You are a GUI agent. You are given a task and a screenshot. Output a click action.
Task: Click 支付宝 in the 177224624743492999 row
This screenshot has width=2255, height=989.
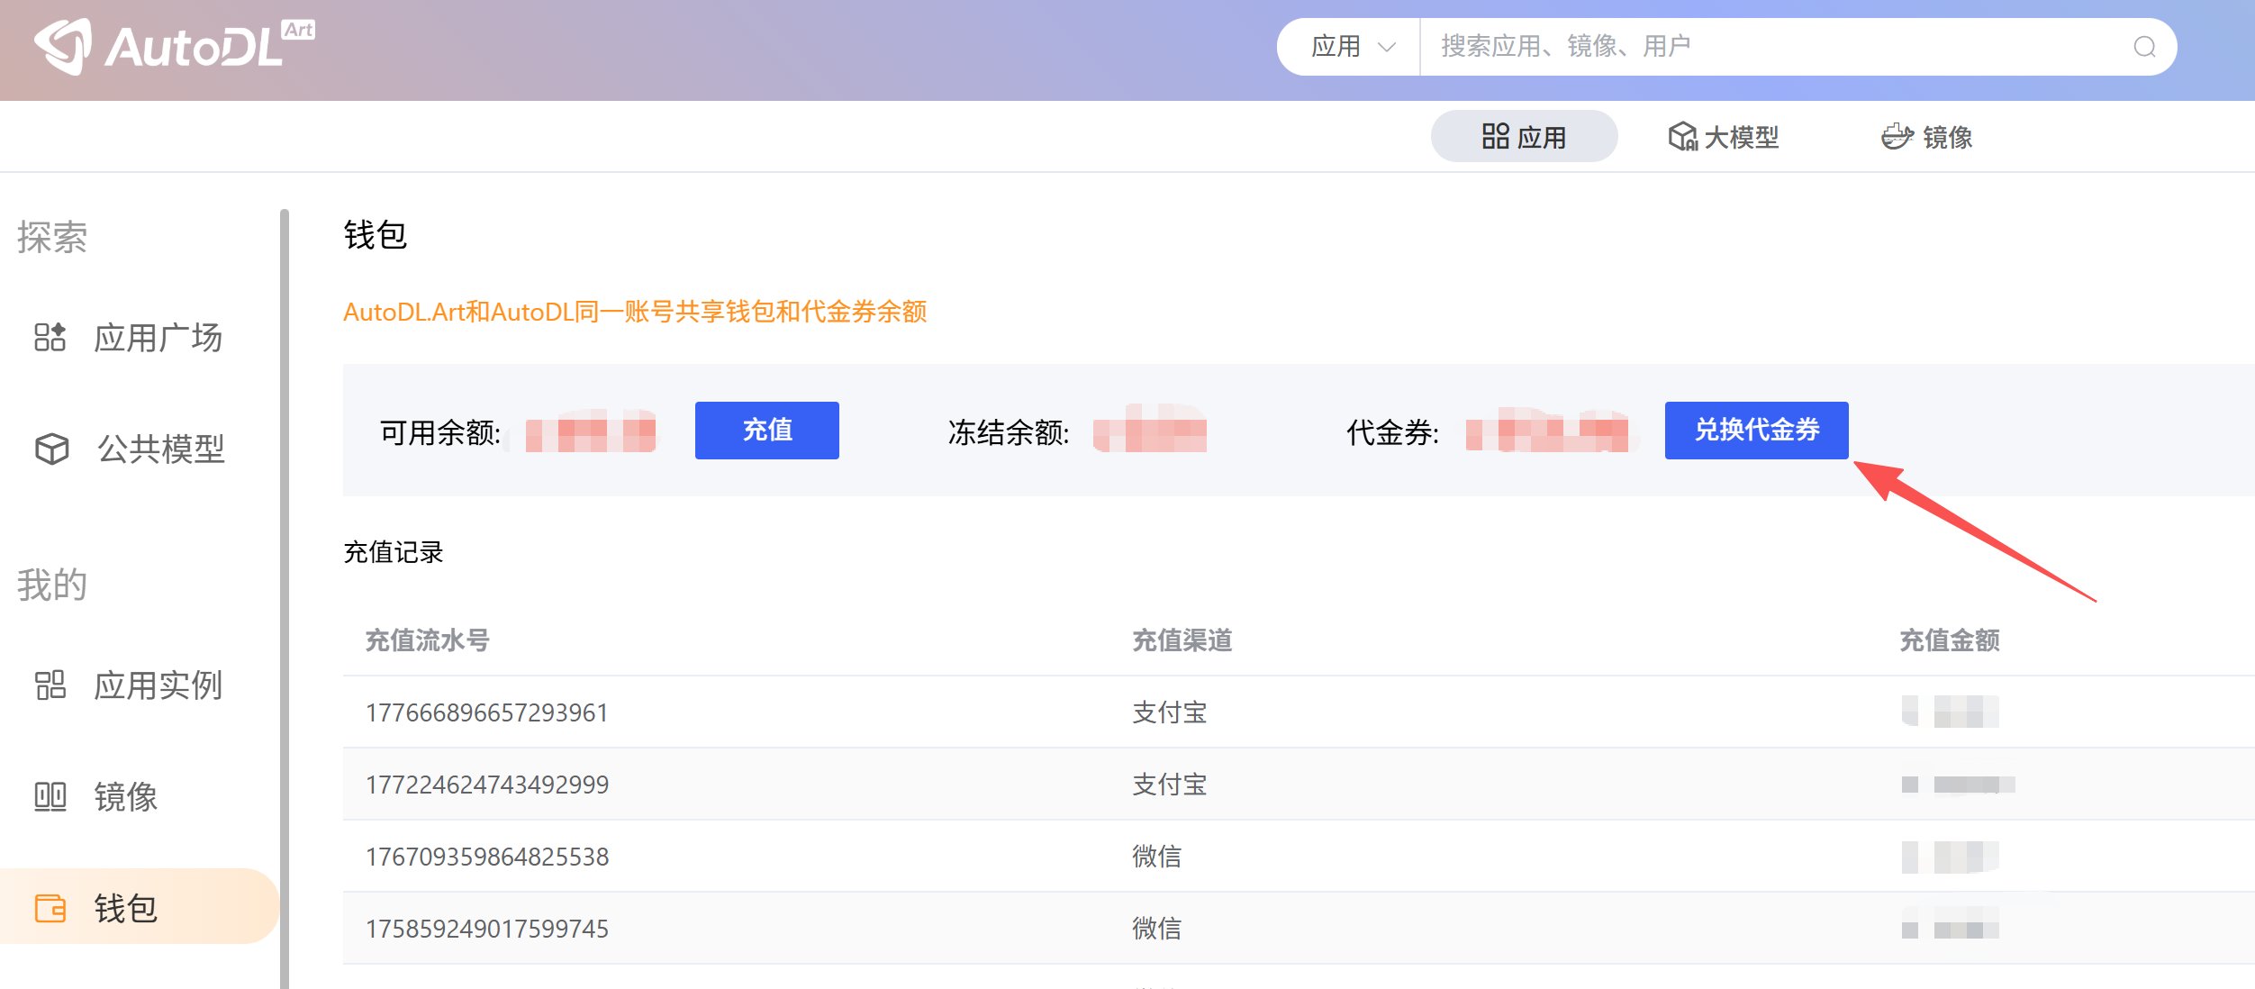pos(1169,785)
